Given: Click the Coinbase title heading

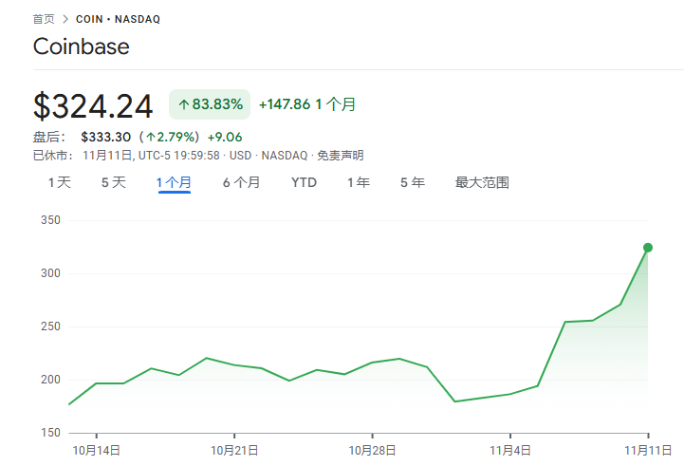Looking at the screenshot, I should (x=81, y=47).
